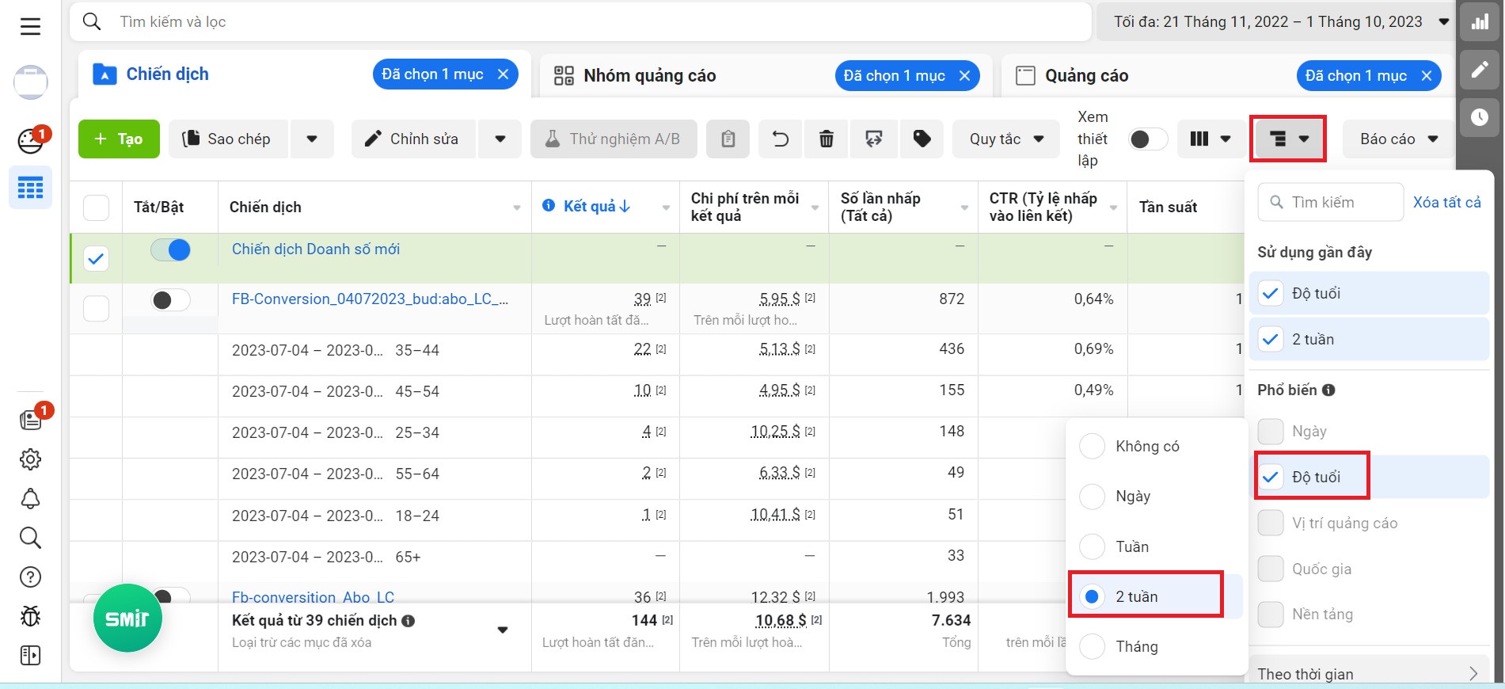
Task: Open the columns layout dropdown
Action: 1210,139
